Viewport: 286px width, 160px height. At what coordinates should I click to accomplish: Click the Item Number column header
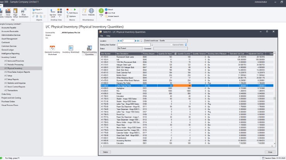pyautogui.click(x=108, y=54)
